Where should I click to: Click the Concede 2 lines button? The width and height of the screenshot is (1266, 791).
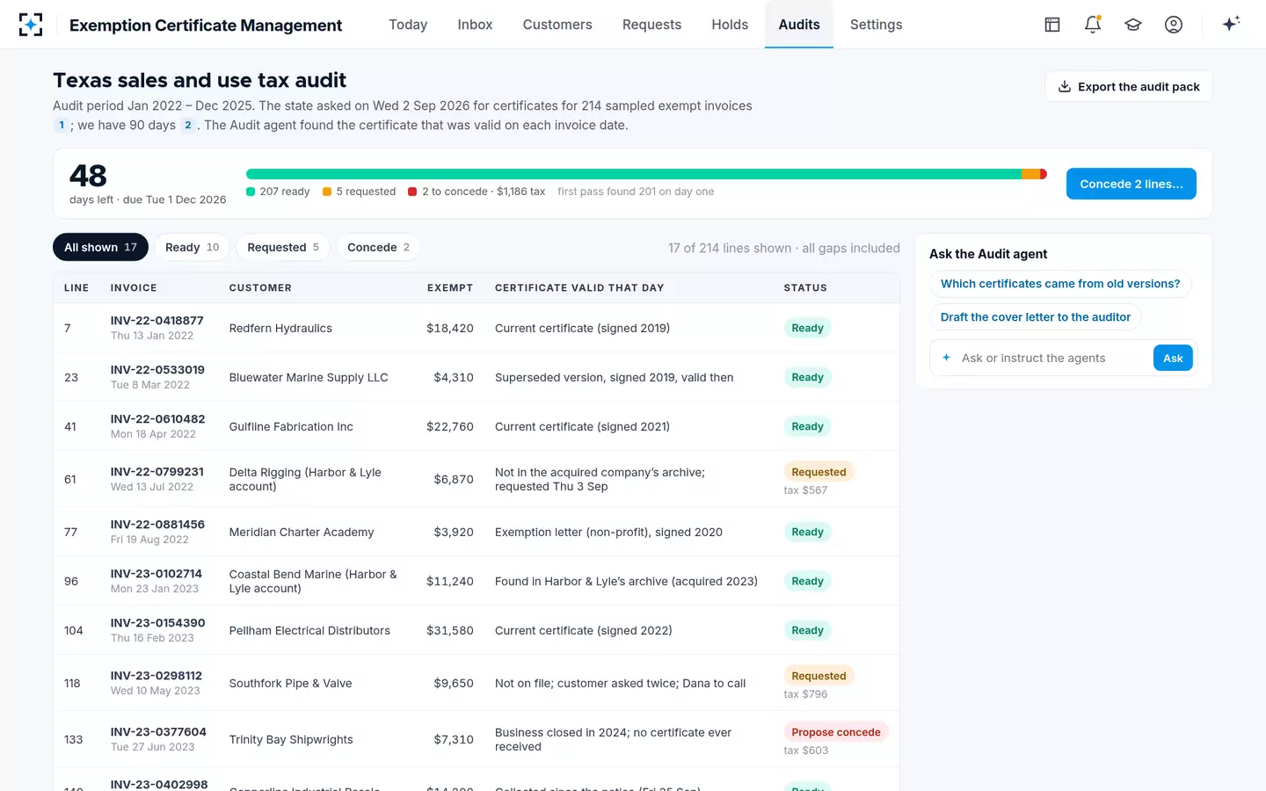pos(1131,184)
